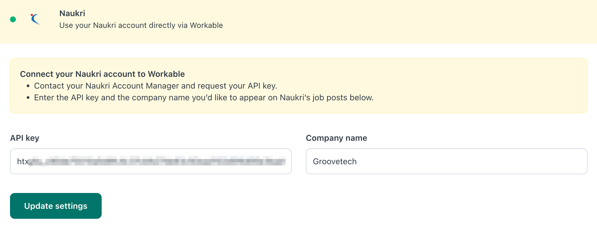The width and height of the screenshot is (597, 227).
Task: Click the Naukri logo icon
Action: tap(35, 19)
